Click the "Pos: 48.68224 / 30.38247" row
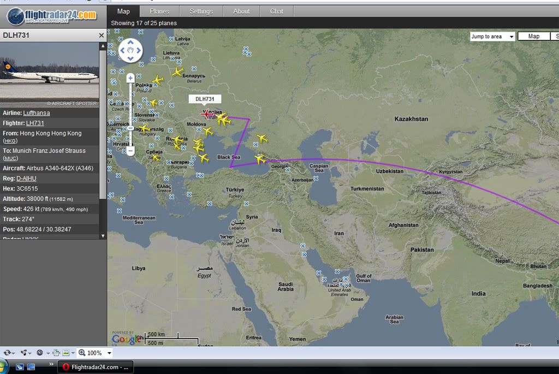559x374 pixels. tap(50, 230)
